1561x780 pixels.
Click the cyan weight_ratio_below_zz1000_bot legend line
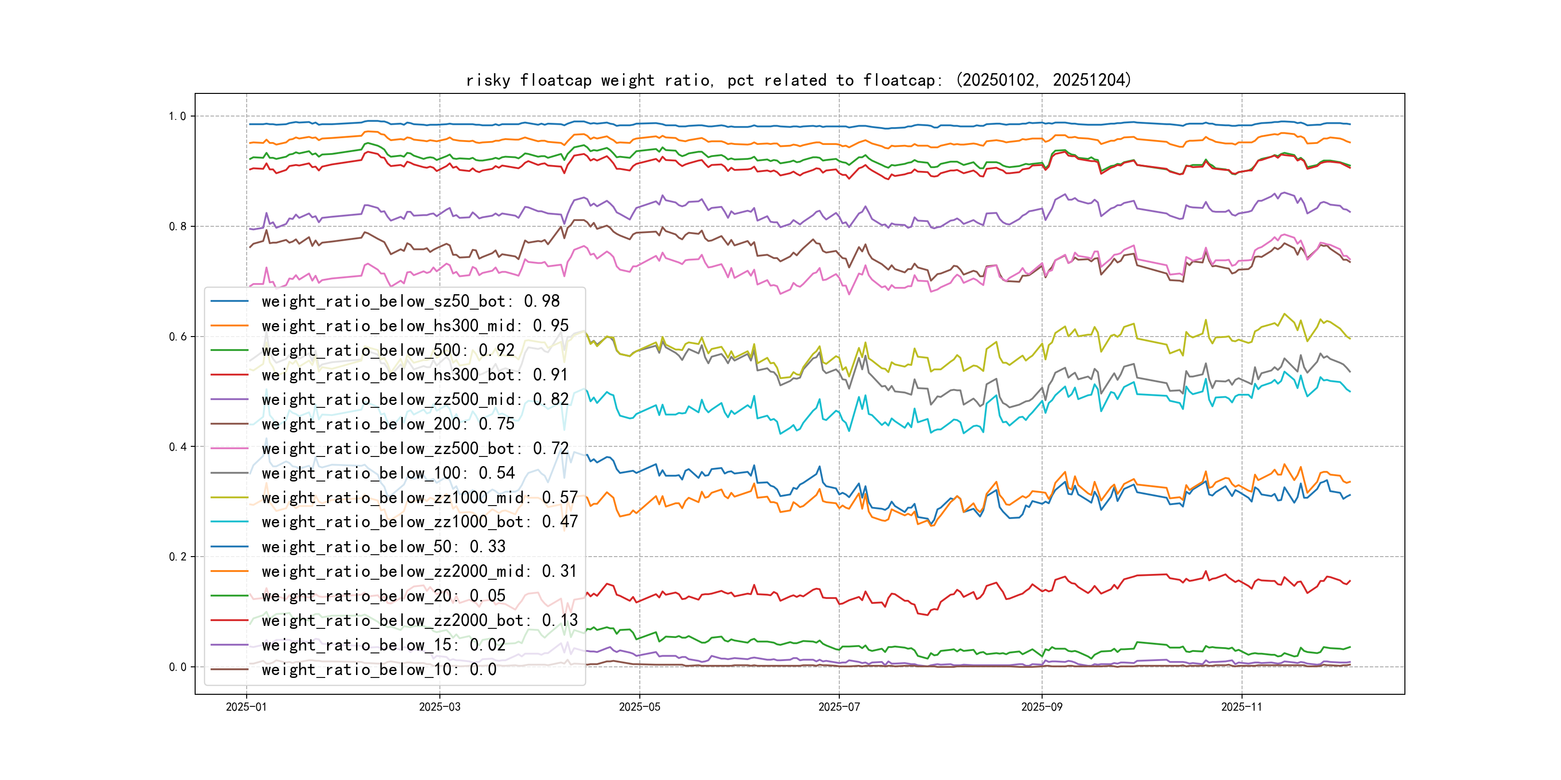pyautogui.click(x=229, y=522)
